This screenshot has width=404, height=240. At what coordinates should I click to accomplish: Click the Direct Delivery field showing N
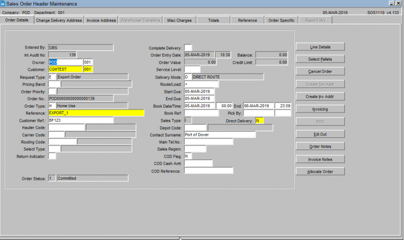click(x=259, y=121)
